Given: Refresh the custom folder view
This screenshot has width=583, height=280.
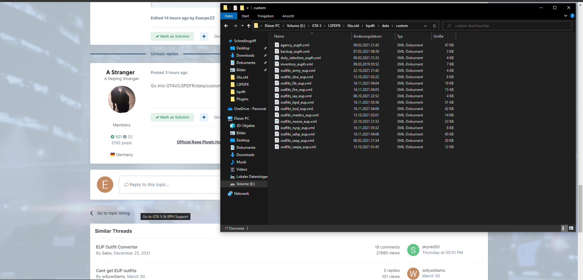Looking at the screenshot, I should tap(434, 26).
